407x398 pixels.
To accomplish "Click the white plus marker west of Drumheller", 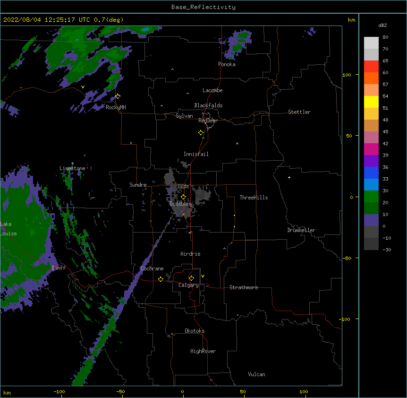I will click(289, 177).
